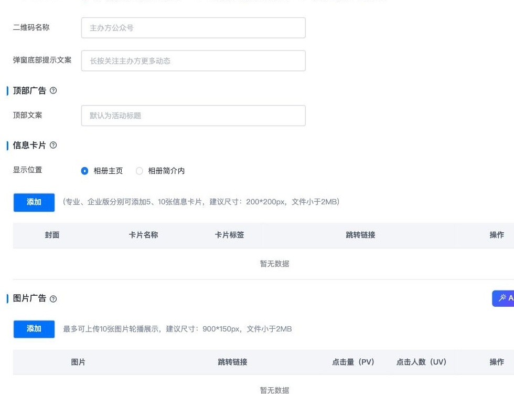The image size is (514, 394).
Task: Click the 信息卡片 section title
Action: (29, 145)
